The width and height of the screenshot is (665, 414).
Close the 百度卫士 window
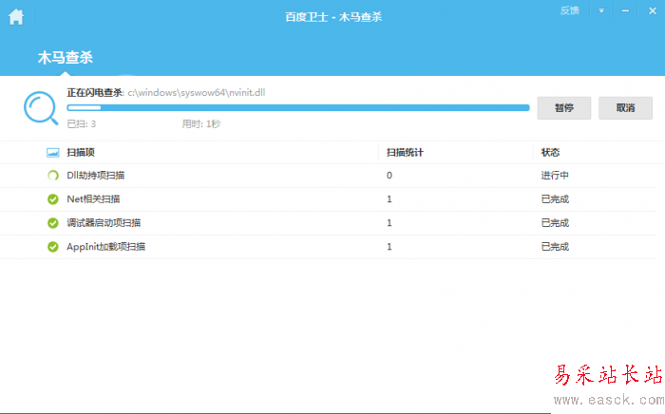tap(653, 11)
